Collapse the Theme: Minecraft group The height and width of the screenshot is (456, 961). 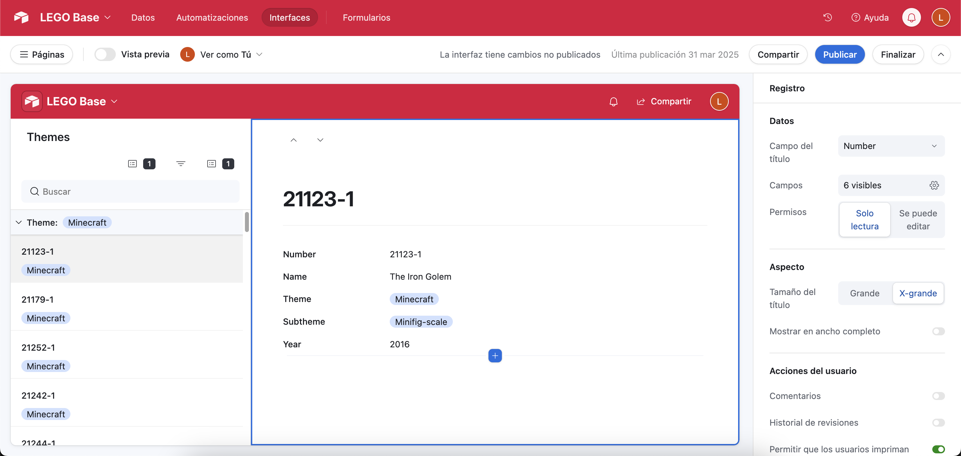(19, 222)
